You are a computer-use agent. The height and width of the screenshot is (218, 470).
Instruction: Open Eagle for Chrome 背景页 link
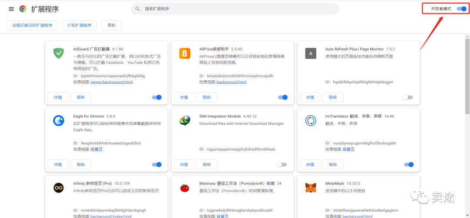[97, 149]
